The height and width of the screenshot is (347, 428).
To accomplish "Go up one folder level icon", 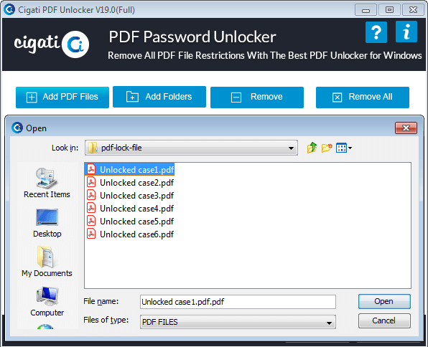I will [x=312, y=148].
